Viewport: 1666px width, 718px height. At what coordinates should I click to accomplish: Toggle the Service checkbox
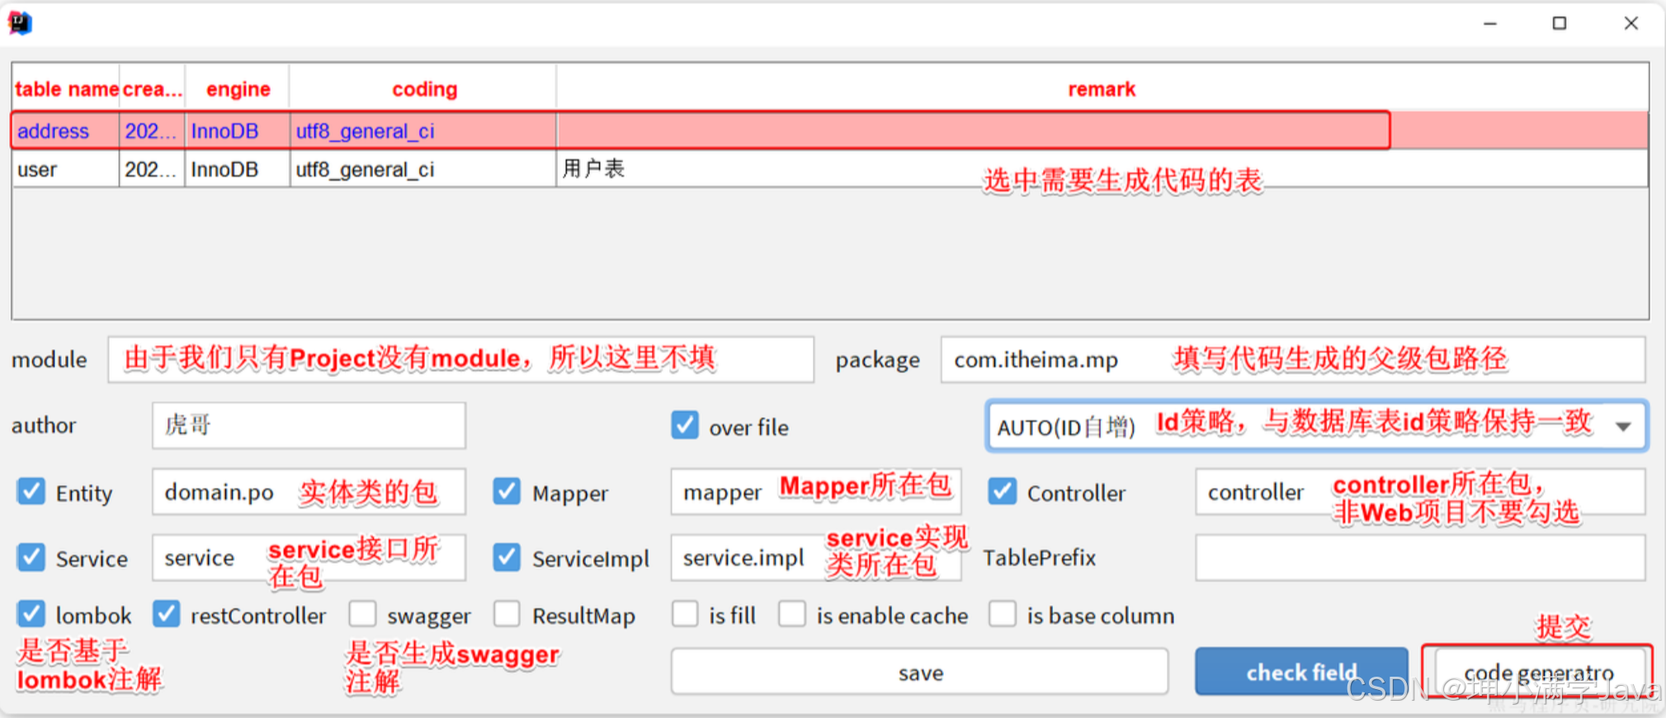click(31, 558)
